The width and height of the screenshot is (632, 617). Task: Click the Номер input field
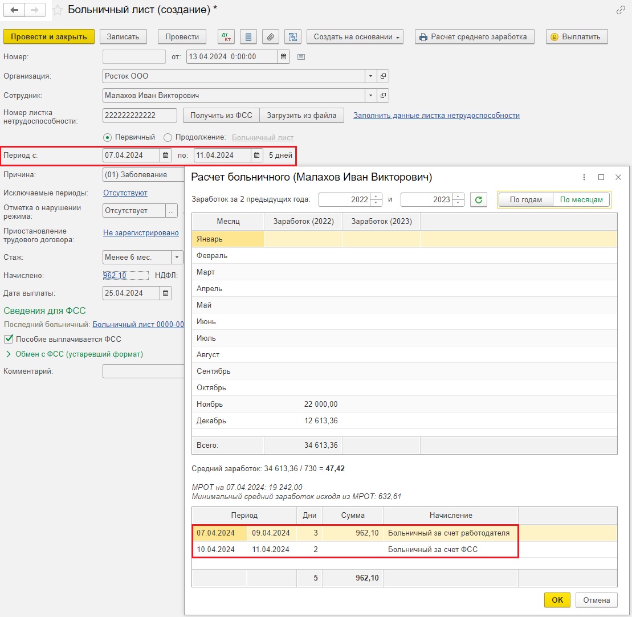(134, 57)
